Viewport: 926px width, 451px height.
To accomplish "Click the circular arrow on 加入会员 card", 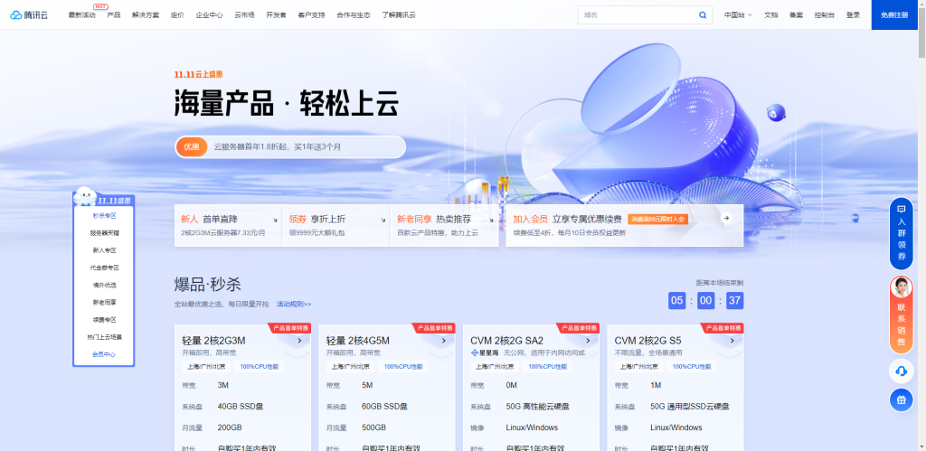I will (726, 219).
